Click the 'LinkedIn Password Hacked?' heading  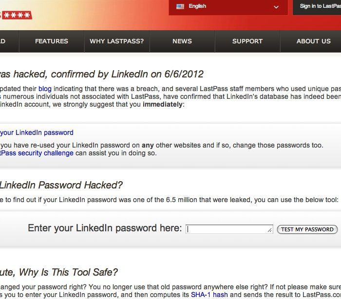pyautogui.click(x=61, y=185)
